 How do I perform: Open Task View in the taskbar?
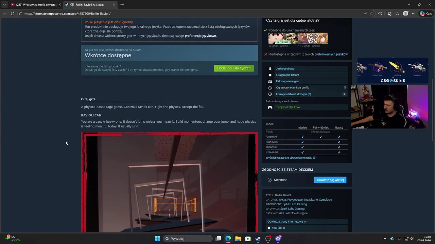(219, 239)
